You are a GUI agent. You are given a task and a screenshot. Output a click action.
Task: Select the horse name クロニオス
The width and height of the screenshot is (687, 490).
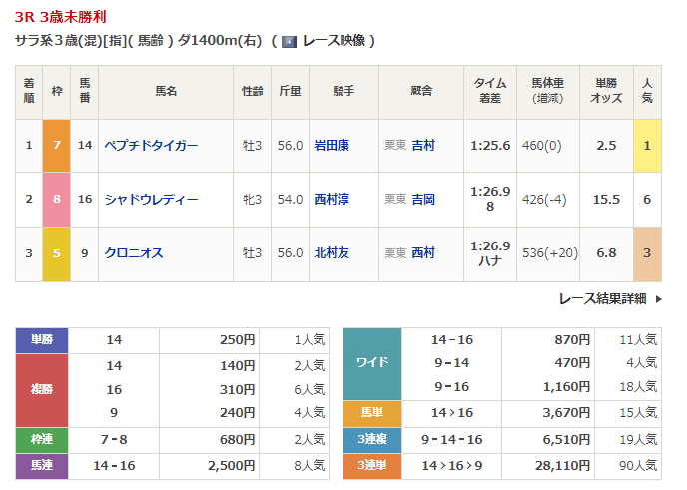pyautogui.click(x=134, y=252)
